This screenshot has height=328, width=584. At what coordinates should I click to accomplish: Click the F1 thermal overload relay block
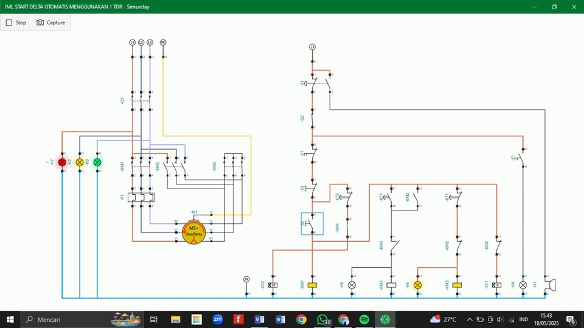[x=141, y=197]
